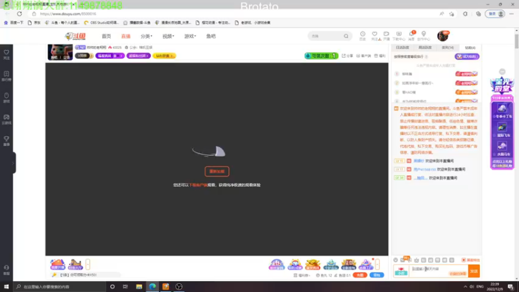Click the purple super fan group badge
The height and width of the screenshot is (292, 519).
(139, 56)
